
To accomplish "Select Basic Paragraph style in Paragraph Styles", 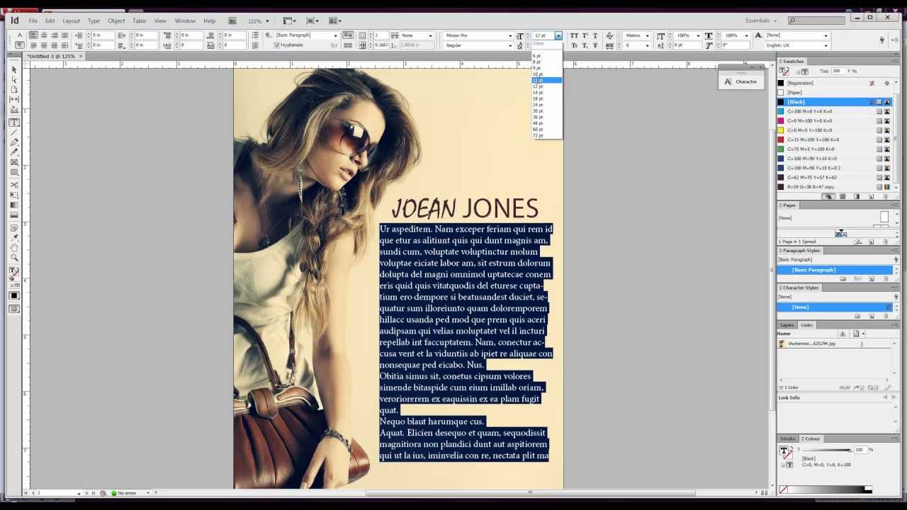I will (x=835, y=270).
